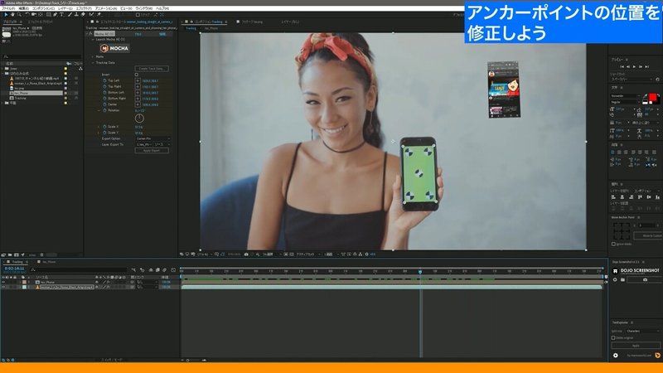
Task: Click the Create Track Data button
Action: point(152,69)
